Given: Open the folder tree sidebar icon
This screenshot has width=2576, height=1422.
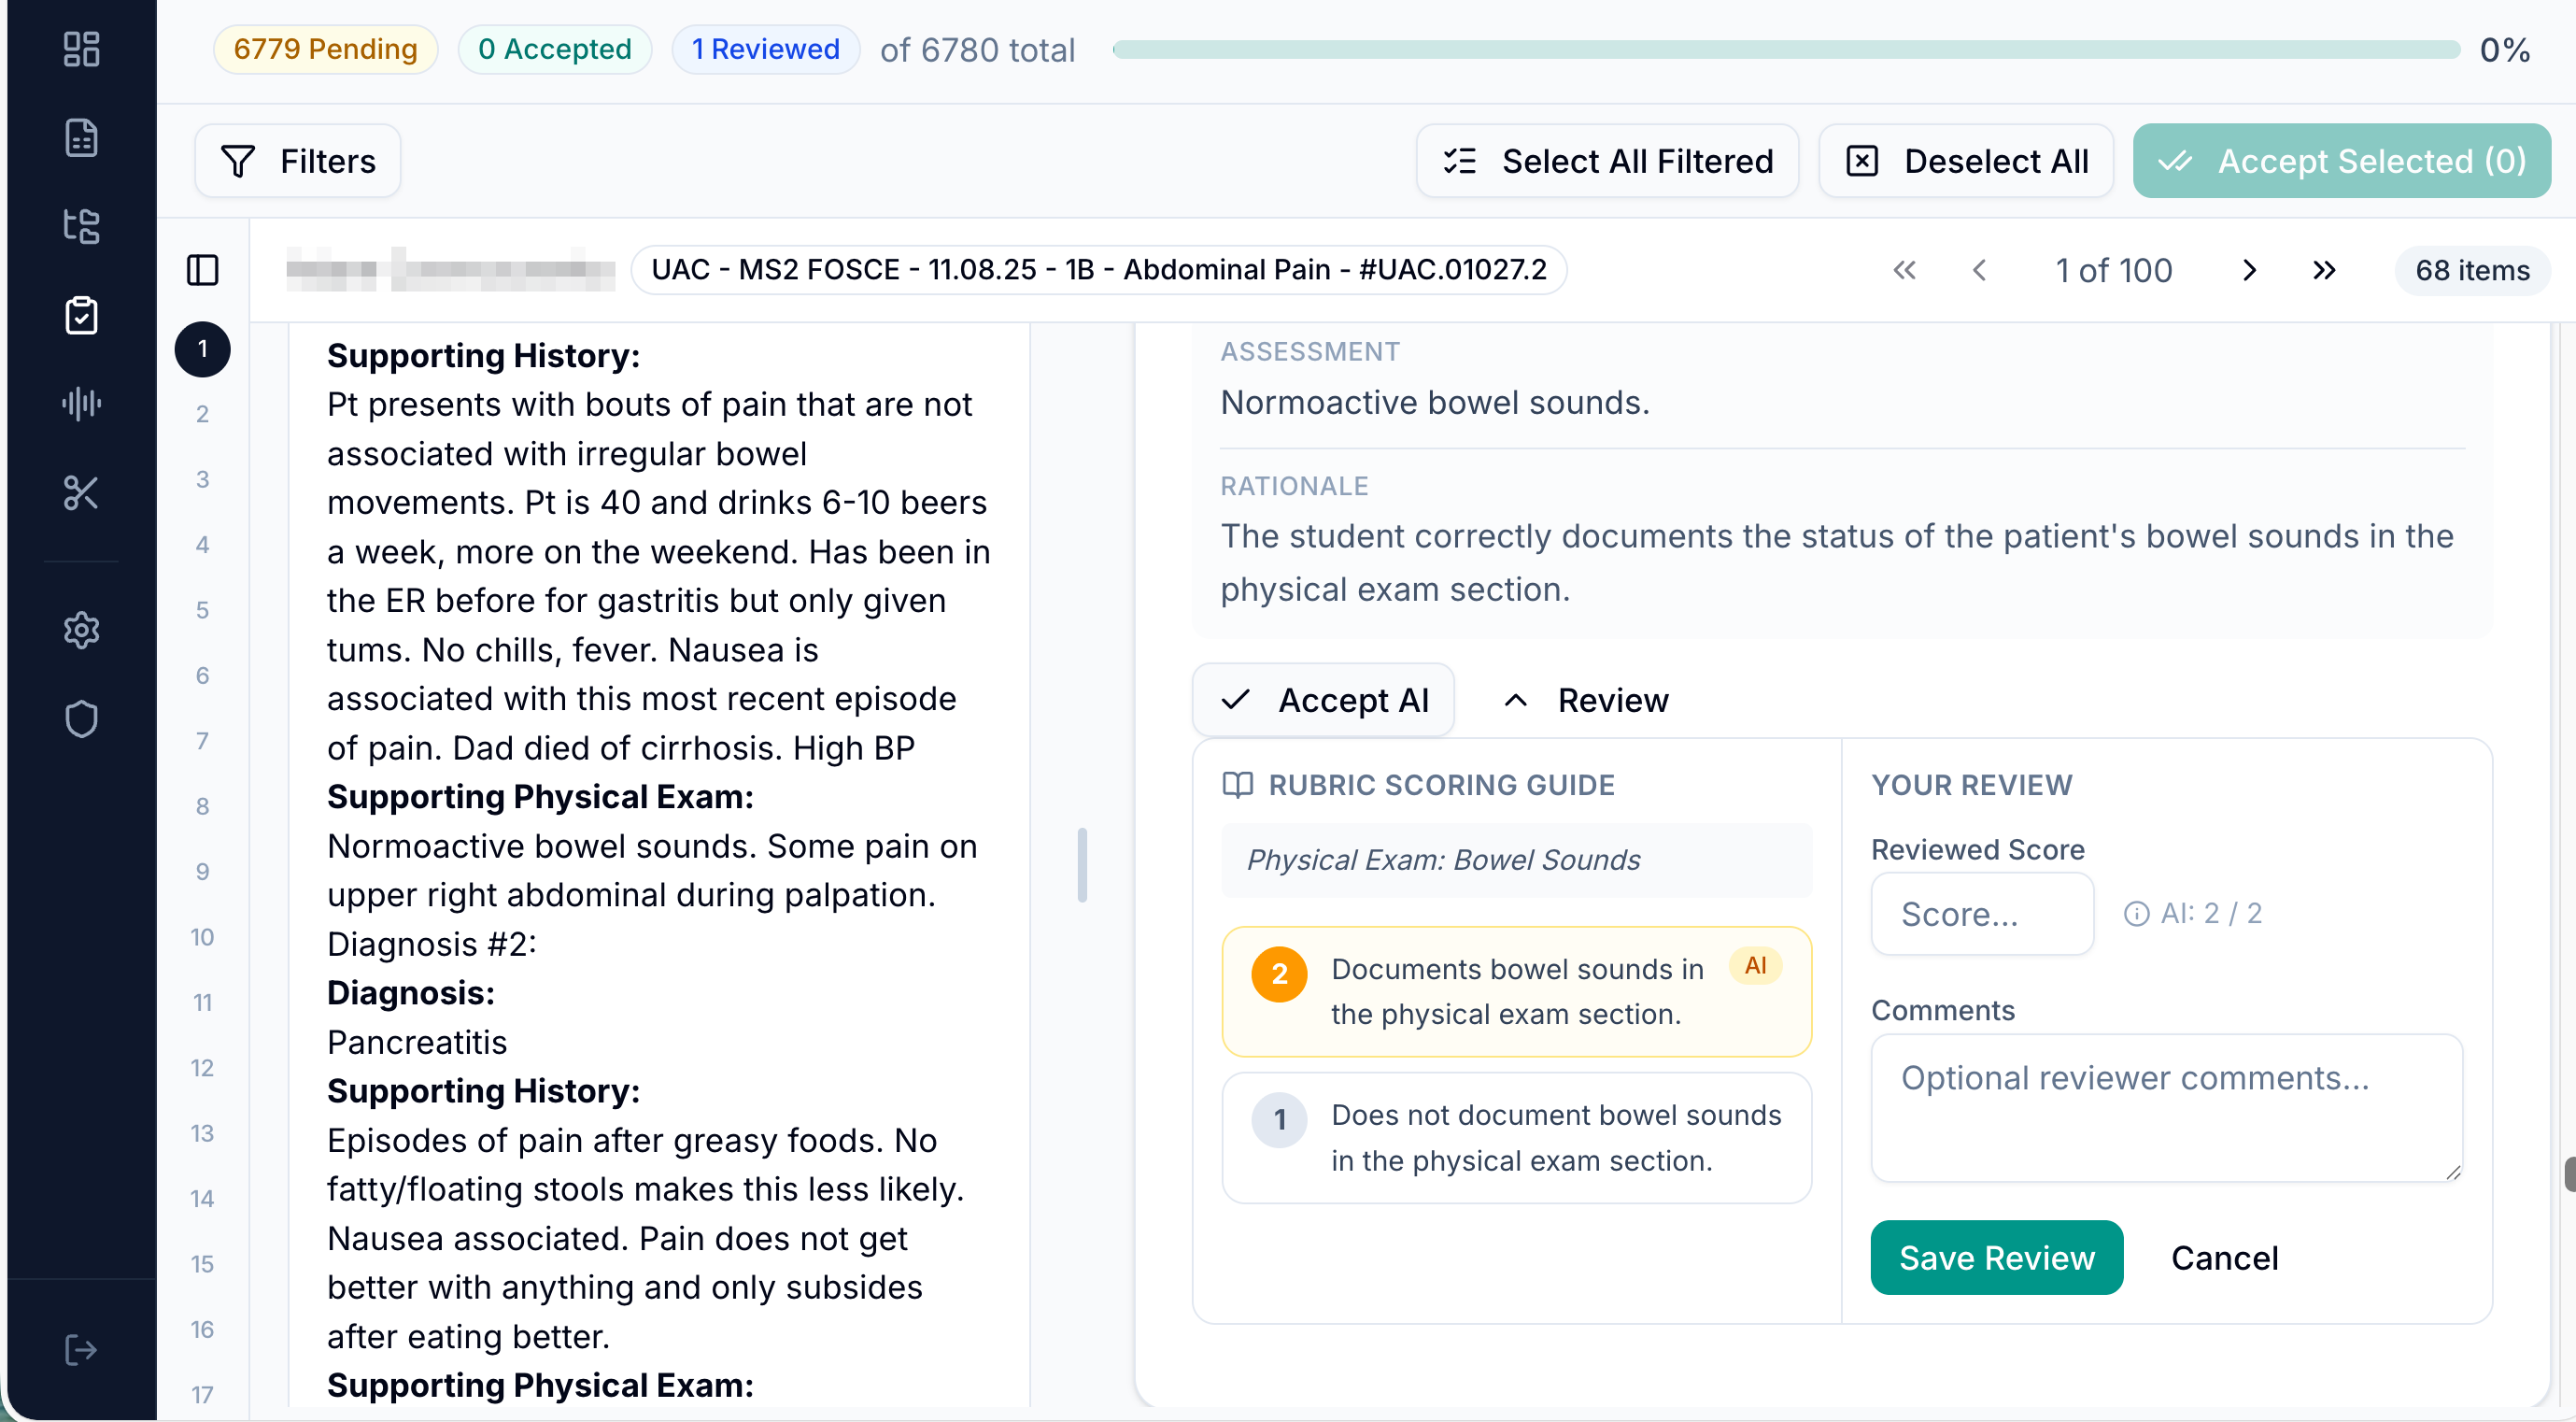Looking at the screenshot, I should [x=81, y=226].
